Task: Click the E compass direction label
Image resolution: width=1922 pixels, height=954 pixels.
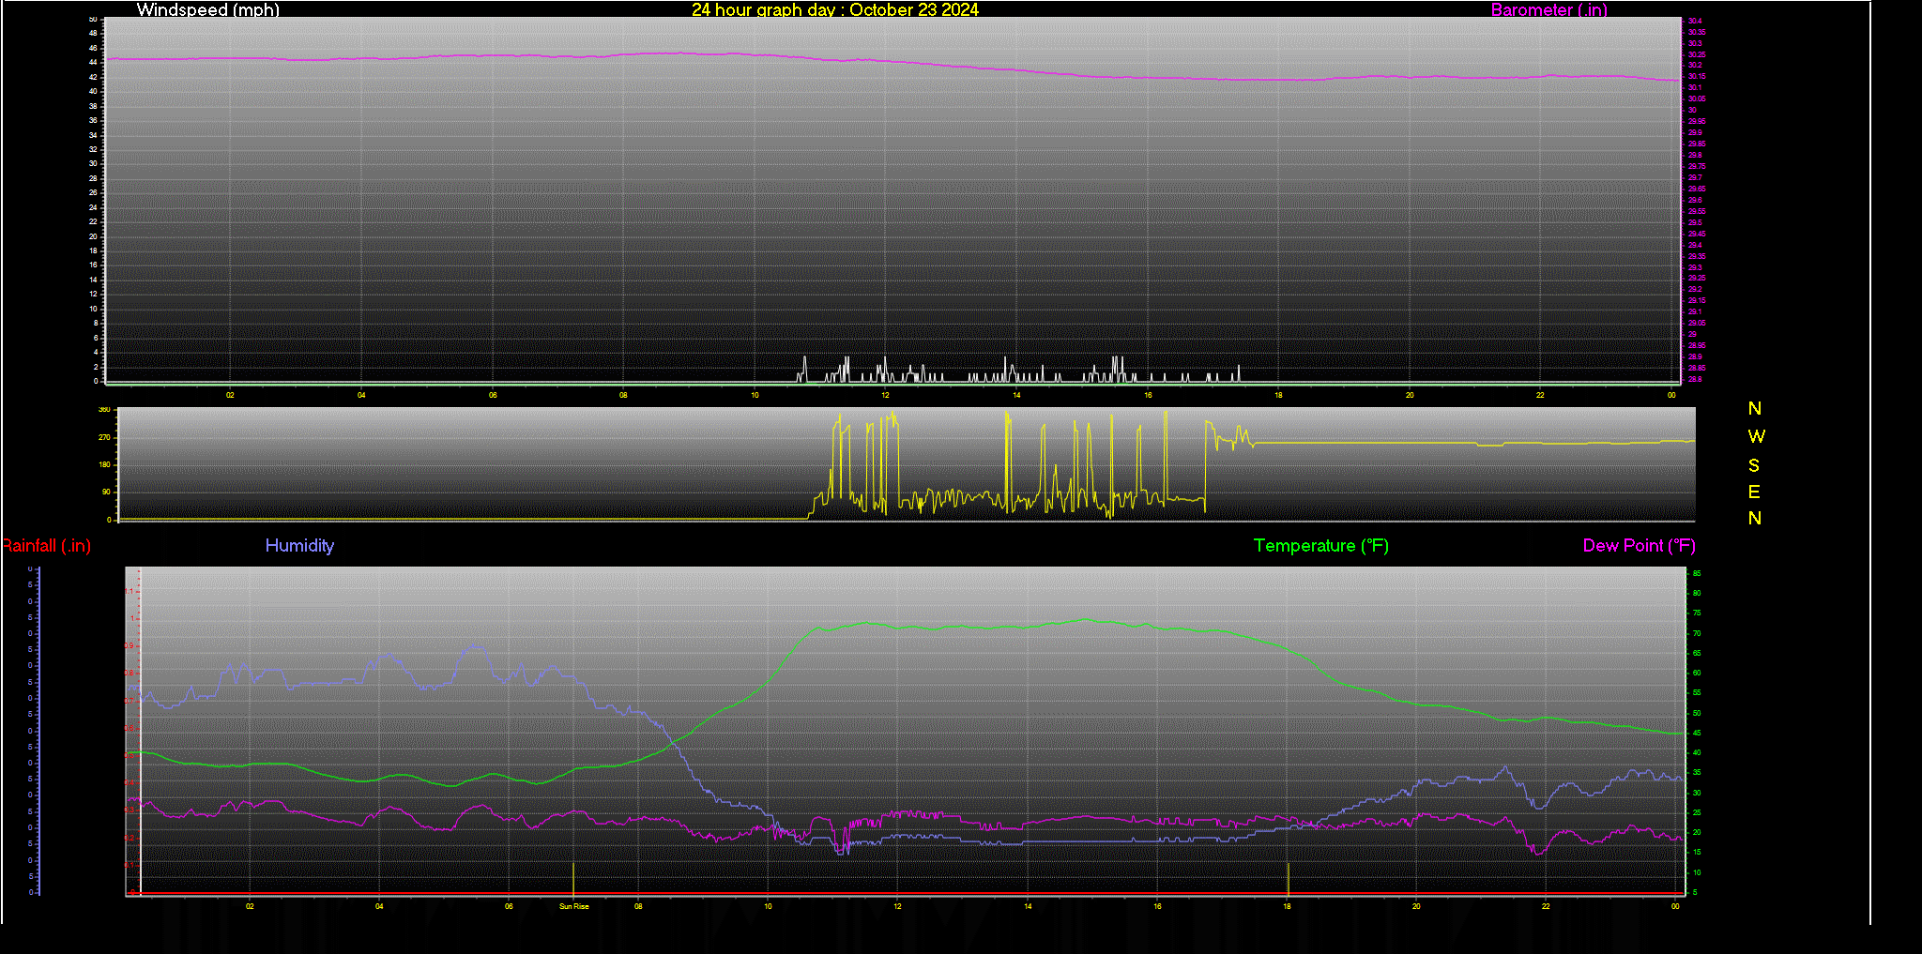Action: tap(1754, 492)
